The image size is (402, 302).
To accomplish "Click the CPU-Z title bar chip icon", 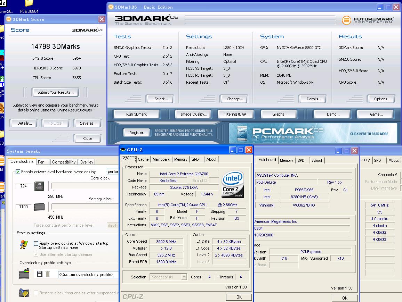I will (x=123, y=150).
